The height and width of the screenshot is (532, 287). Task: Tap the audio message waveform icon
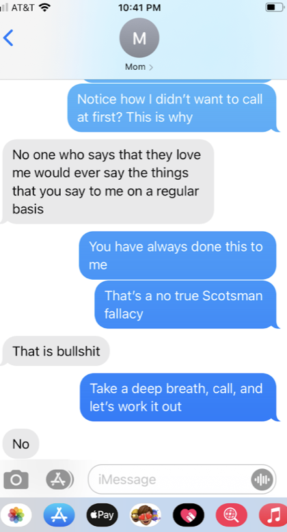tap(262, 479)
